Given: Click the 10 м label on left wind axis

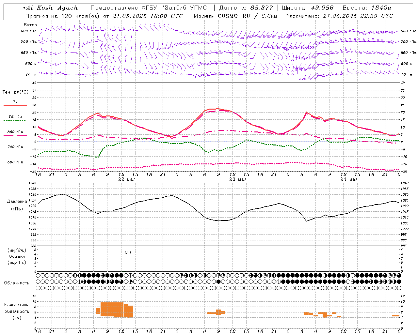Looking at the screenshot, I should click(31, 75).
